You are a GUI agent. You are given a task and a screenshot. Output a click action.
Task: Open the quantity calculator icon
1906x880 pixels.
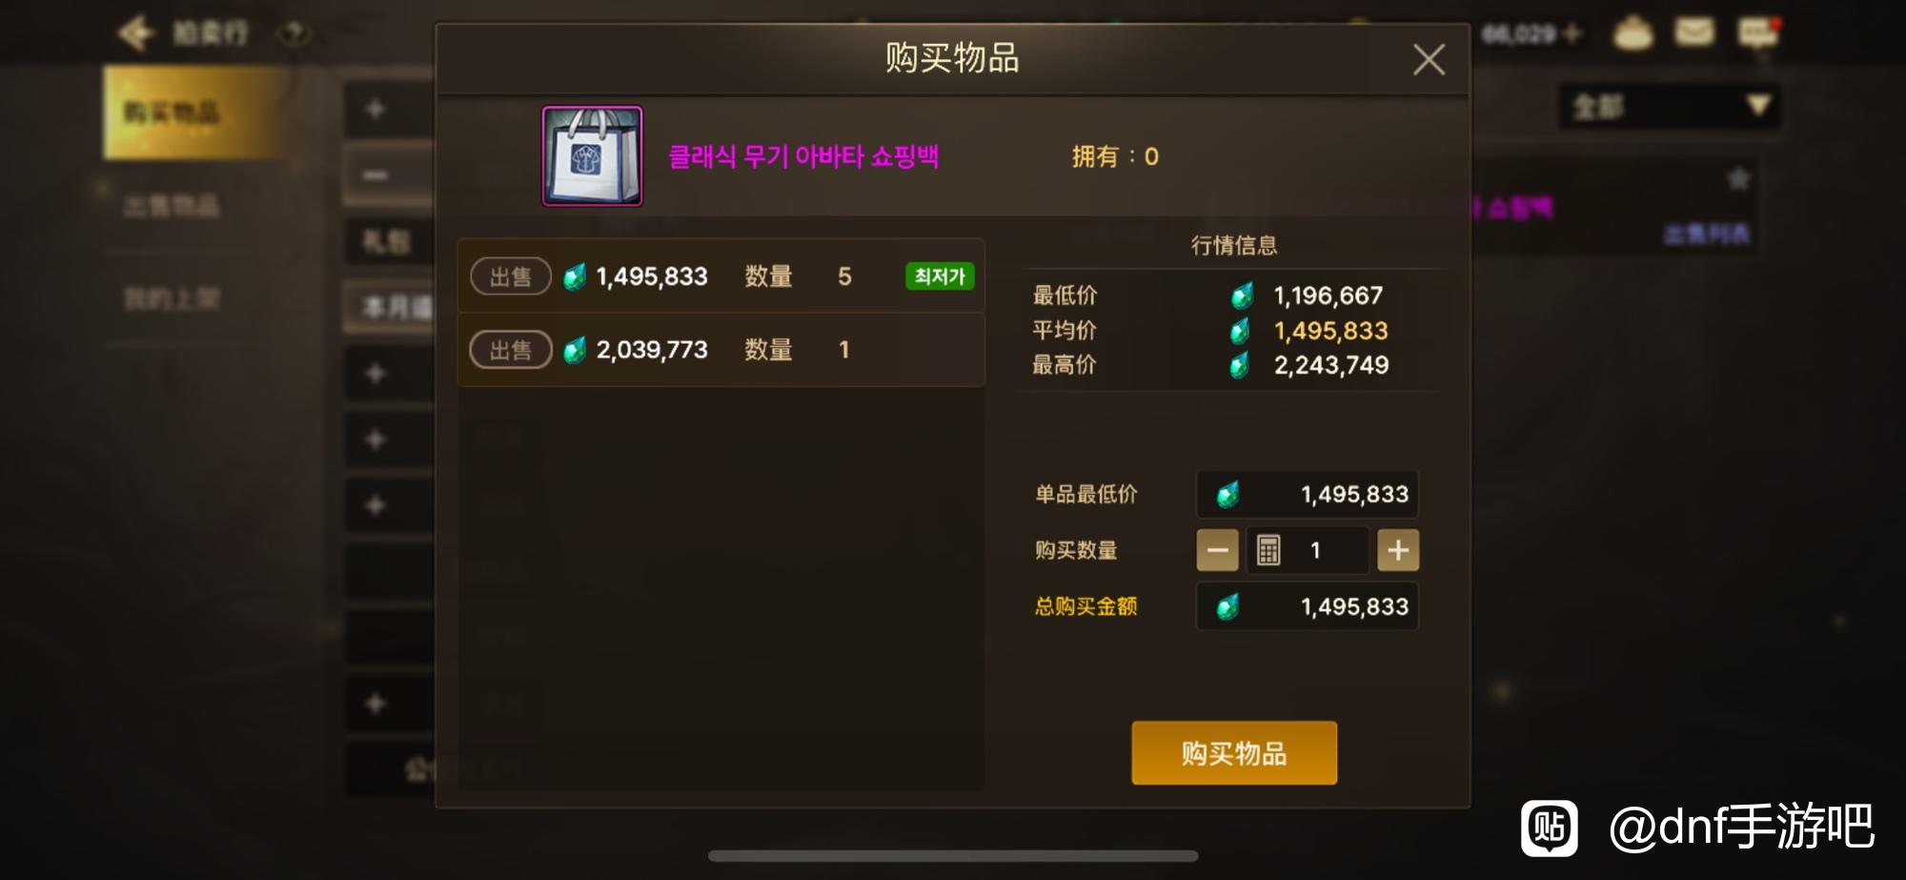(1268, 550)
